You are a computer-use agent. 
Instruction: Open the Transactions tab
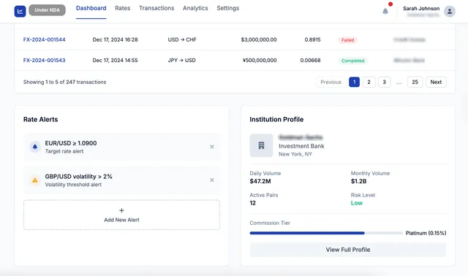point(156,8)
